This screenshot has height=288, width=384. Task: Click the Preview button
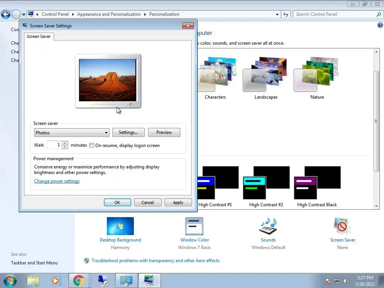point(164,132)
